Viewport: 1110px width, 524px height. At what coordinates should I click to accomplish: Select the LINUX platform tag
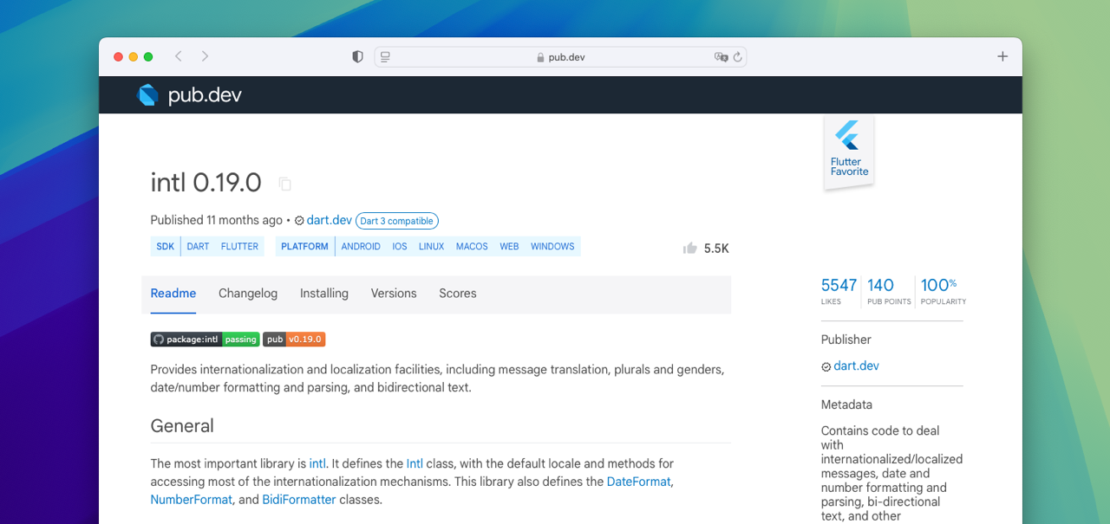tap(431, 247)
